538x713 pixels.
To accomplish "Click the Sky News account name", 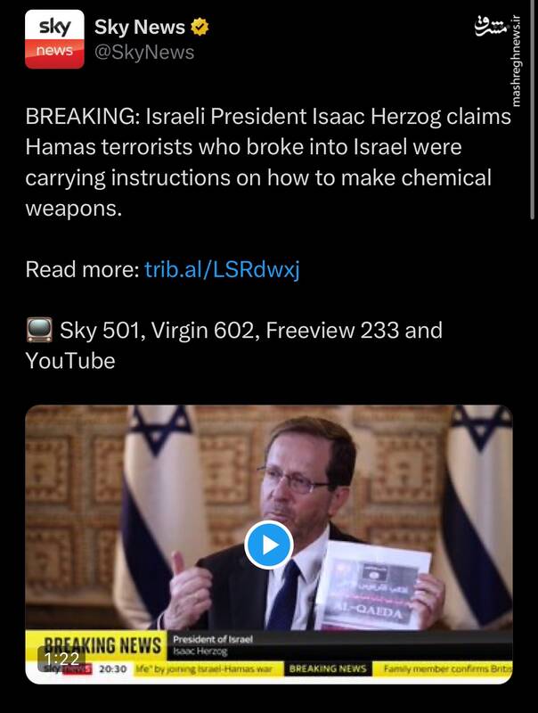I will point(140,28).
